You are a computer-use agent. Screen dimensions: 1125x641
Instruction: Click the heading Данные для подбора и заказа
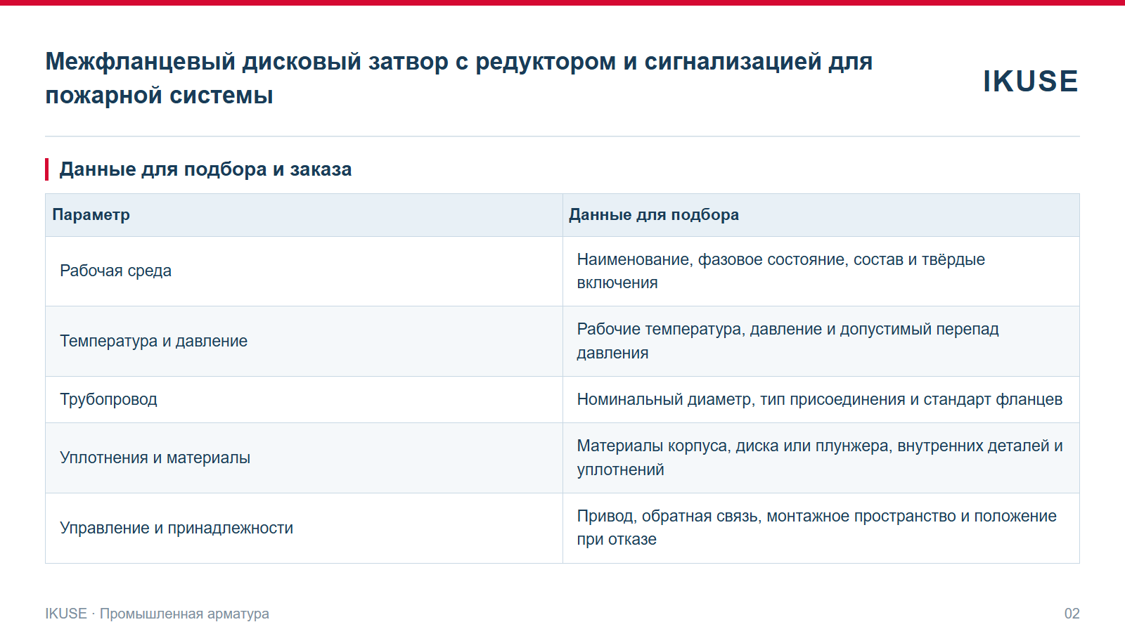coord(205,169)
